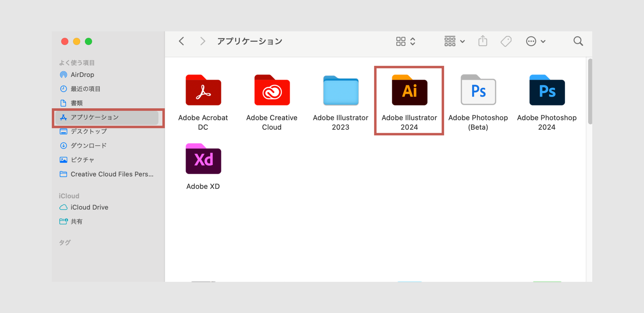Select the Adobe Acrobat DC folder
The image size is (644, 313).
(203, 91)
